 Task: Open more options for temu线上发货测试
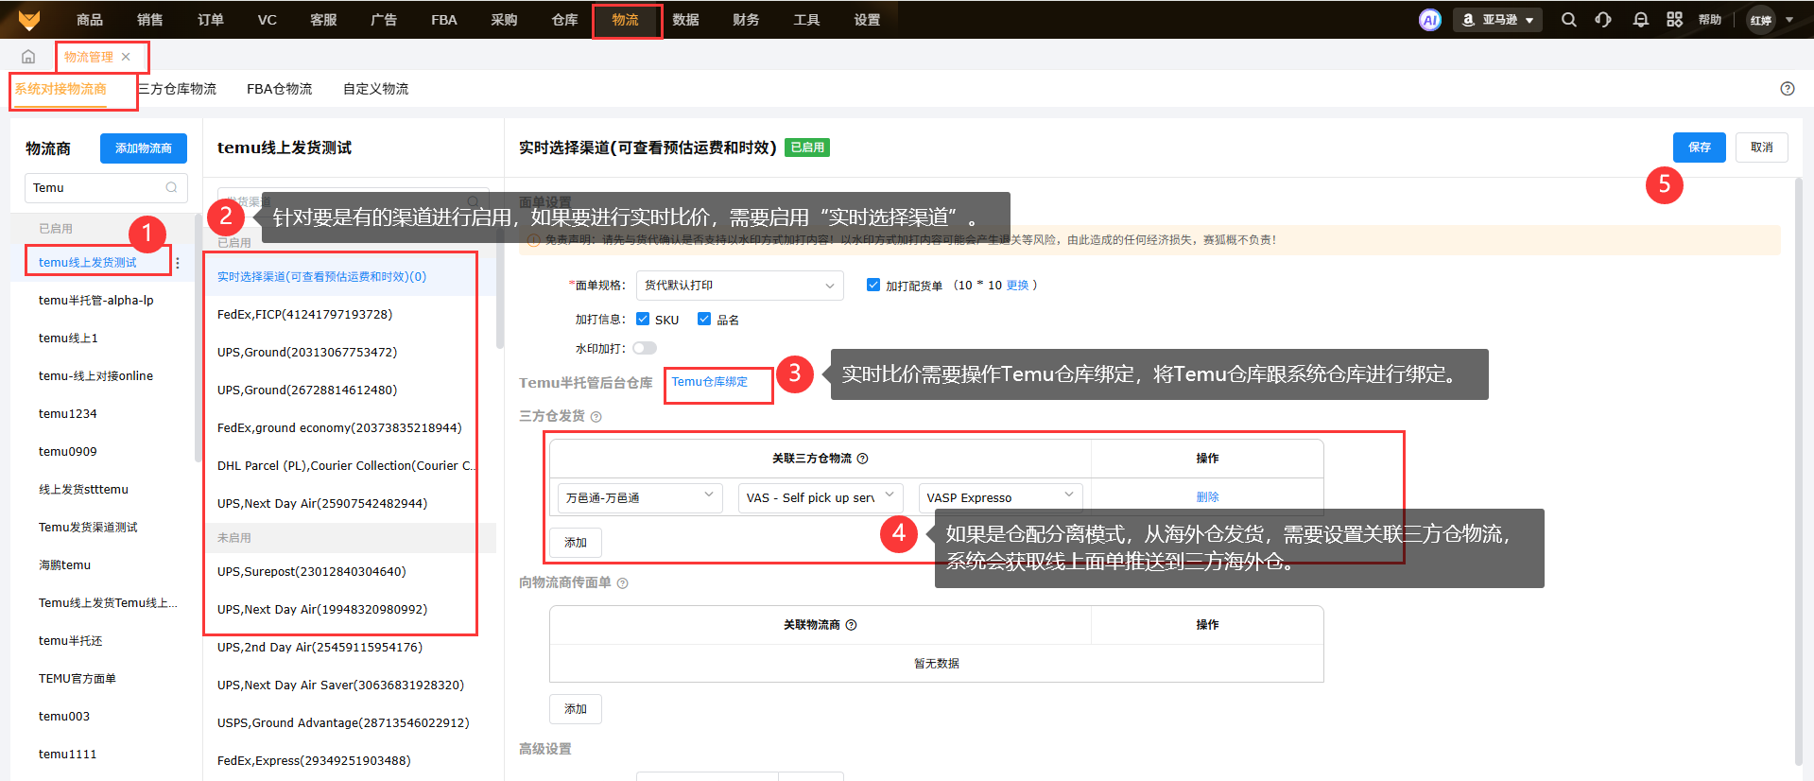coord(178,263)
